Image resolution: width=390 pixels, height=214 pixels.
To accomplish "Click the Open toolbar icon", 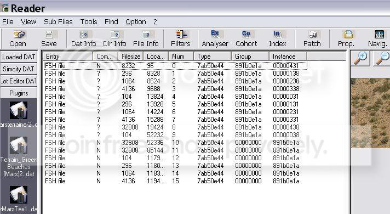I will tap(18, 39).
